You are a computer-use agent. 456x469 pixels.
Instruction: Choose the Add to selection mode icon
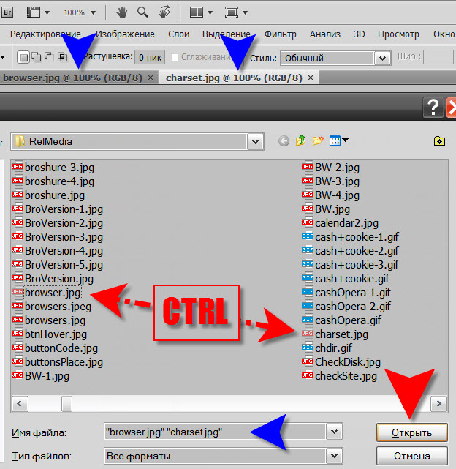pos(37,57)
